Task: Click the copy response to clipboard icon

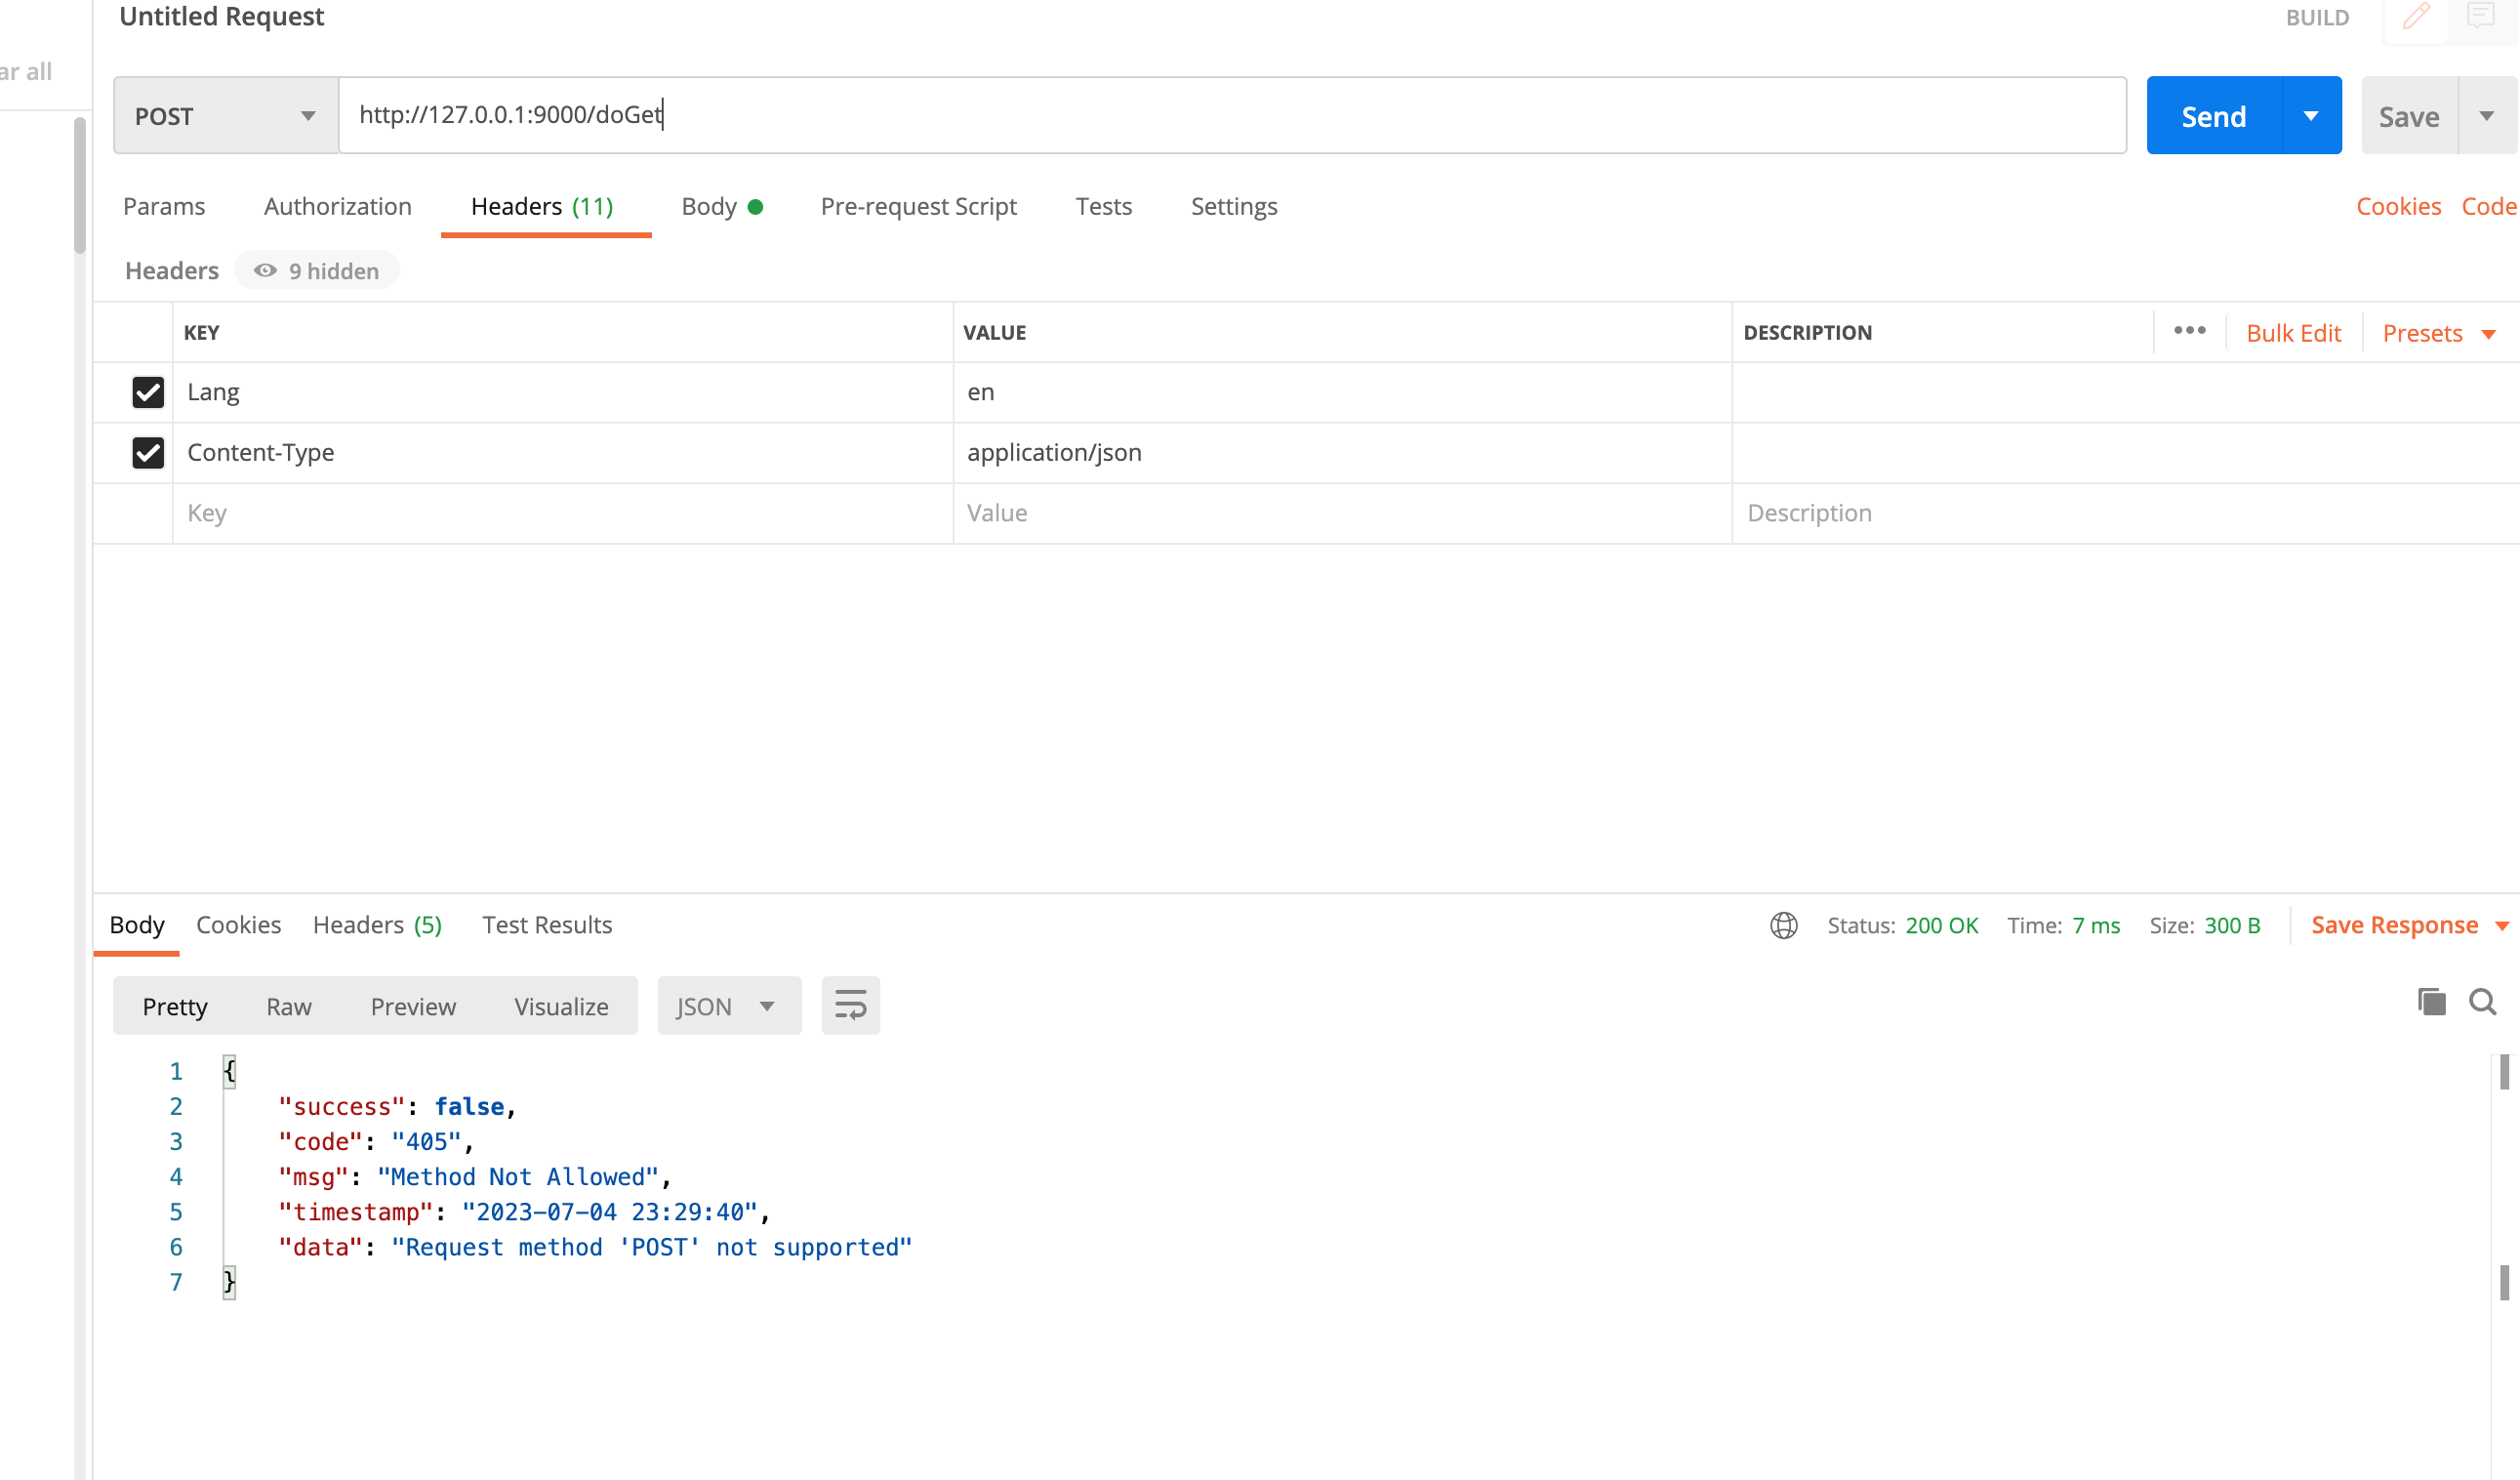Action: [2431, 1001]
